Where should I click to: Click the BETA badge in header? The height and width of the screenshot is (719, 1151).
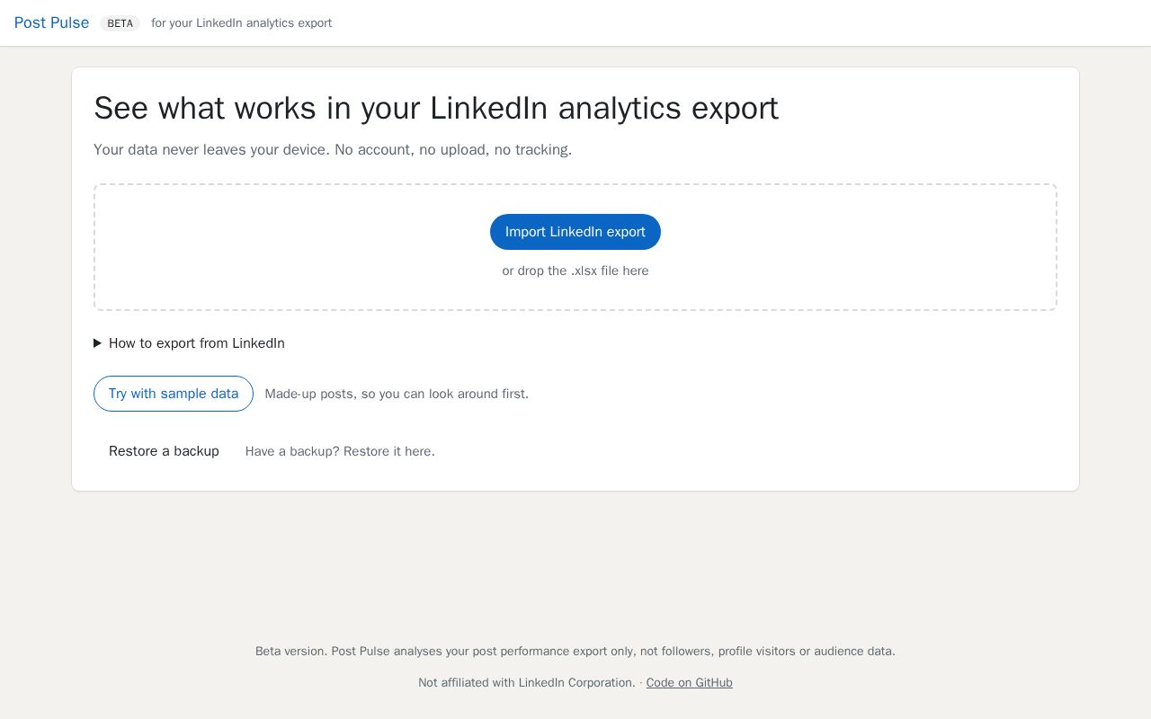coord(120,23)
